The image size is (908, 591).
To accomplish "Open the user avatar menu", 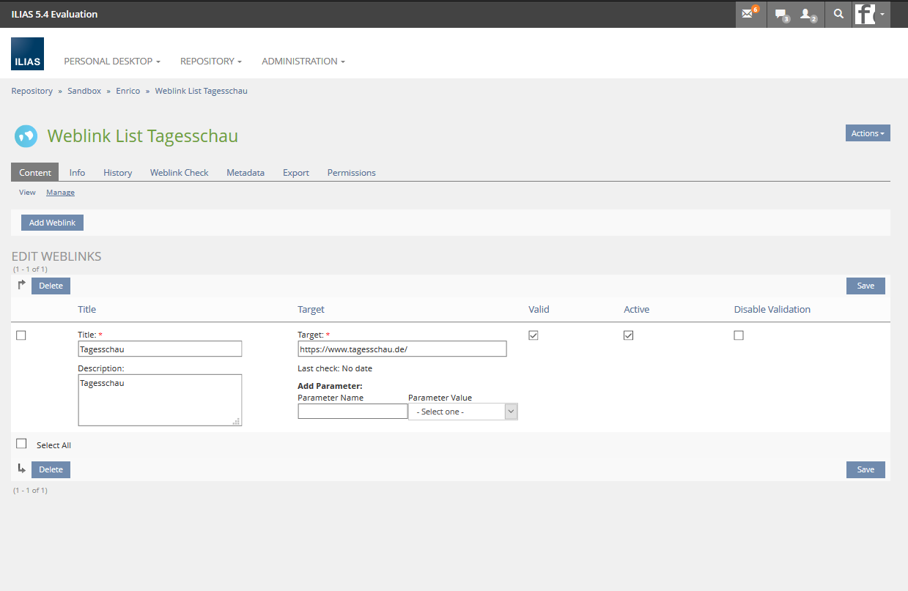I will tap(871, 14).
